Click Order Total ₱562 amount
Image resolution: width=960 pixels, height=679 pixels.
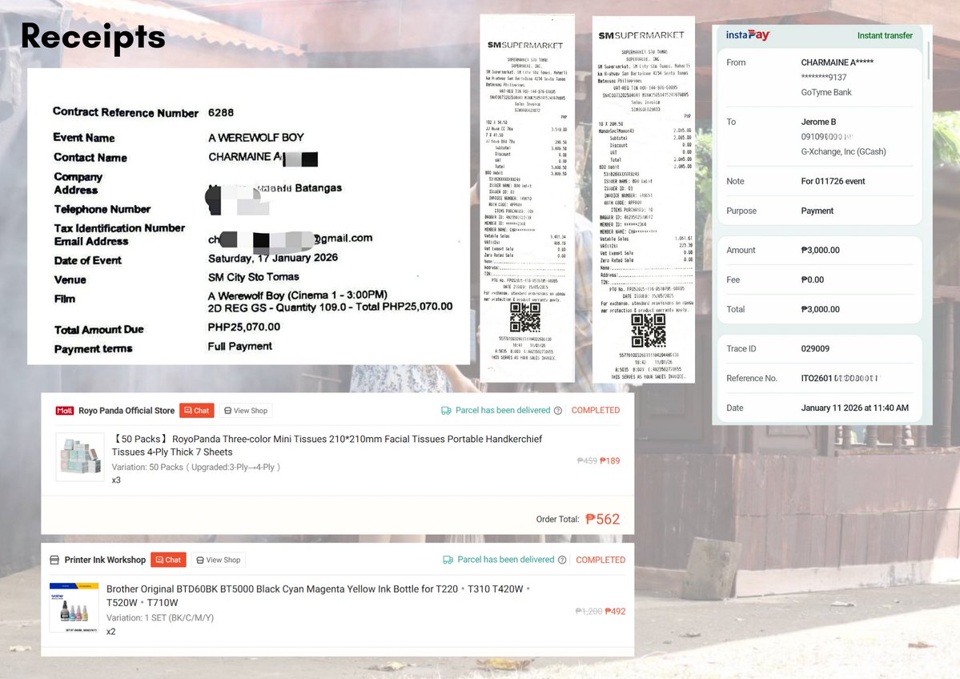[x=602, y=519]
